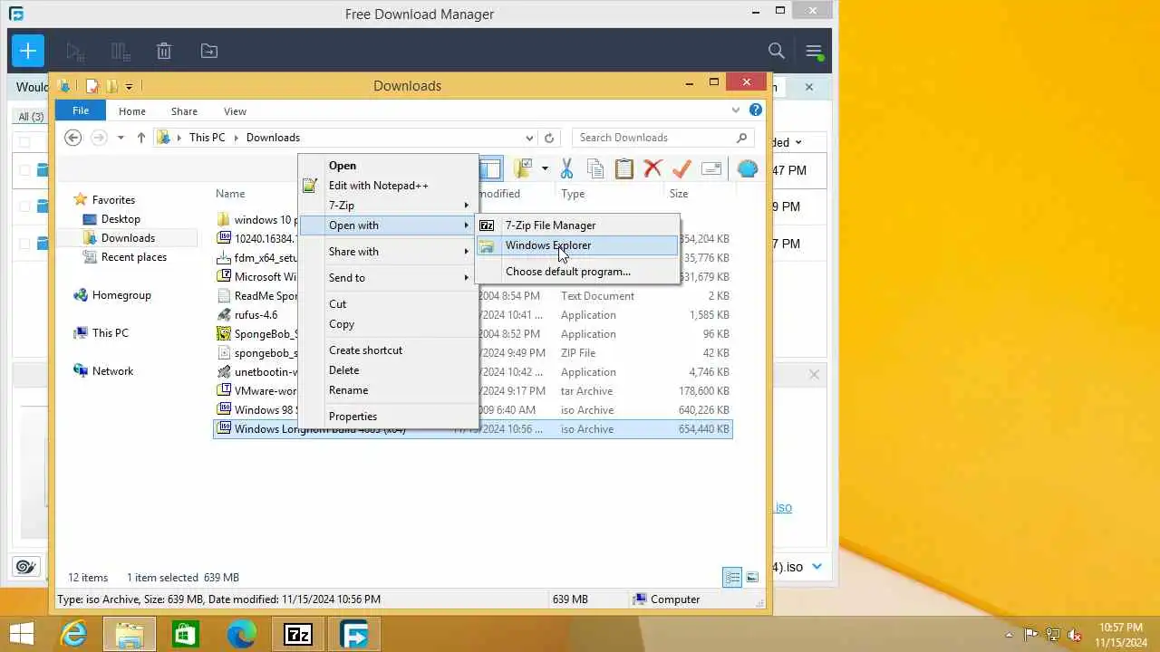Select Homegroup in navigation pane

(121, 295)
